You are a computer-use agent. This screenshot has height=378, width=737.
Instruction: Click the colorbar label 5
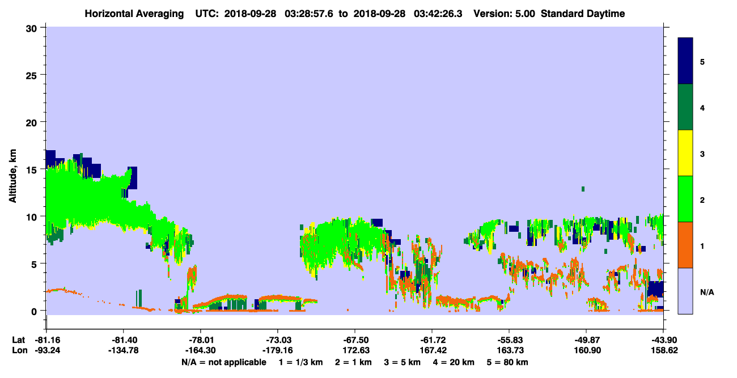(702, 61)
